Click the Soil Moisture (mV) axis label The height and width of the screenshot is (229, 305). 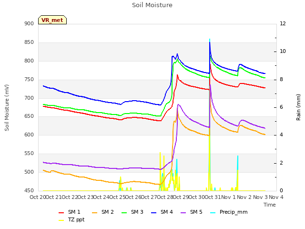pos(7,108)
